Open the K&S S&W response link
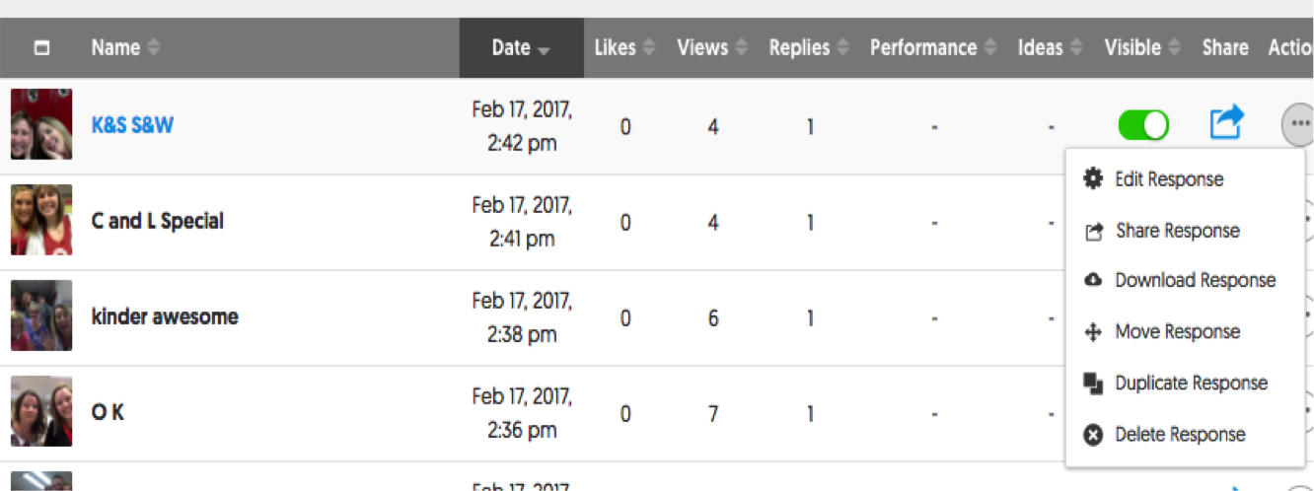1314x491 pixels. [132, 125]
